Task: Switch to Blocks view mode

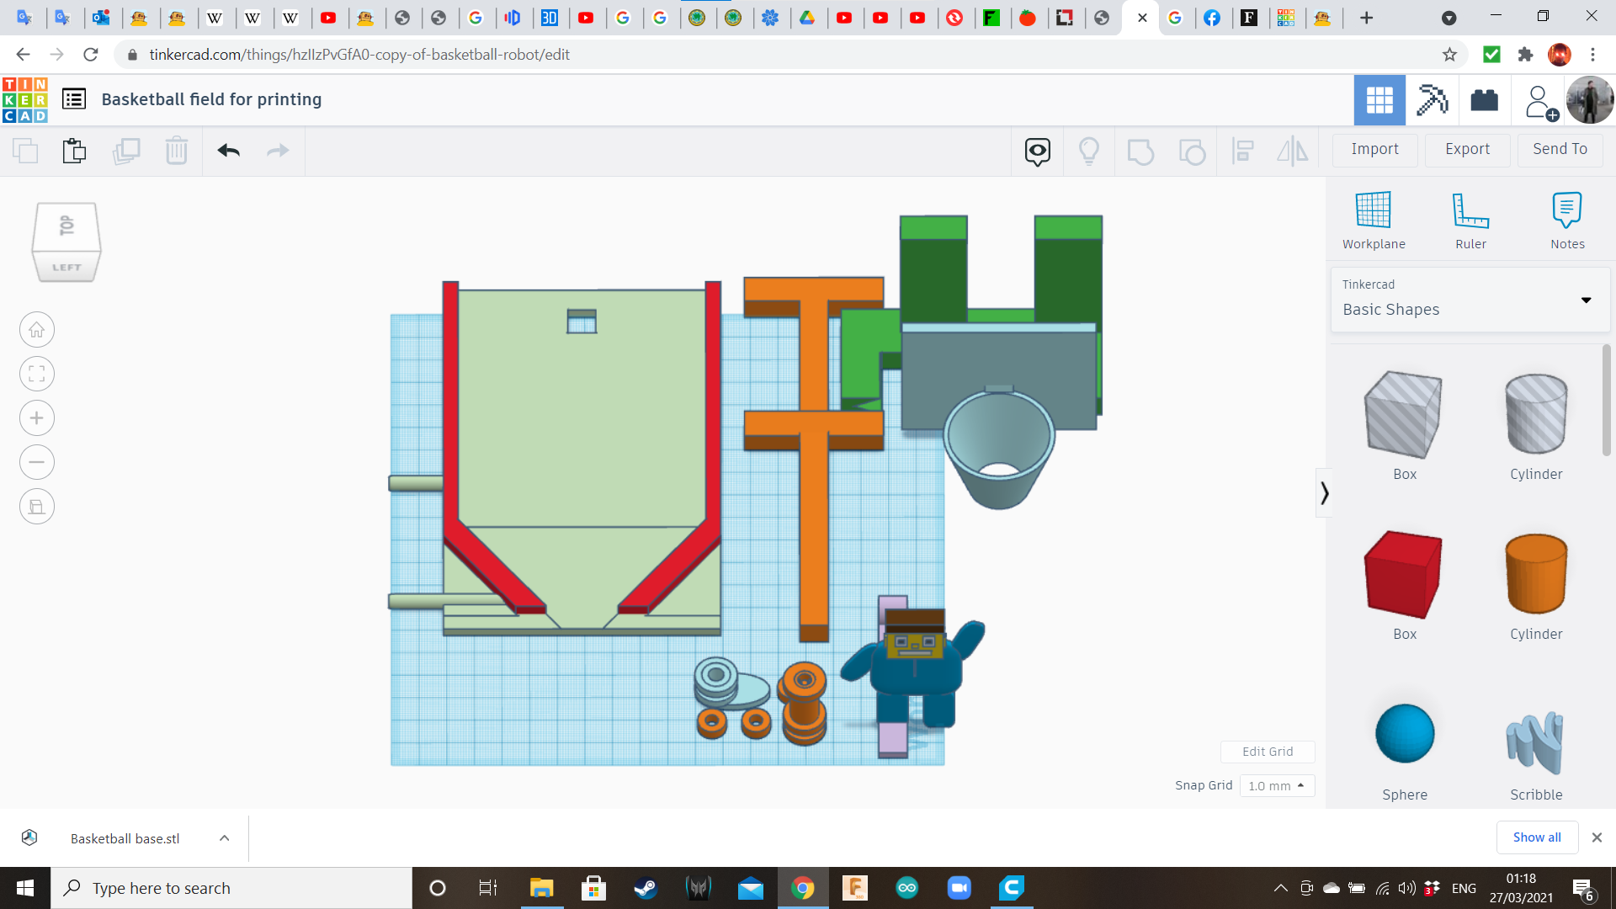Action: (1432, 100)
